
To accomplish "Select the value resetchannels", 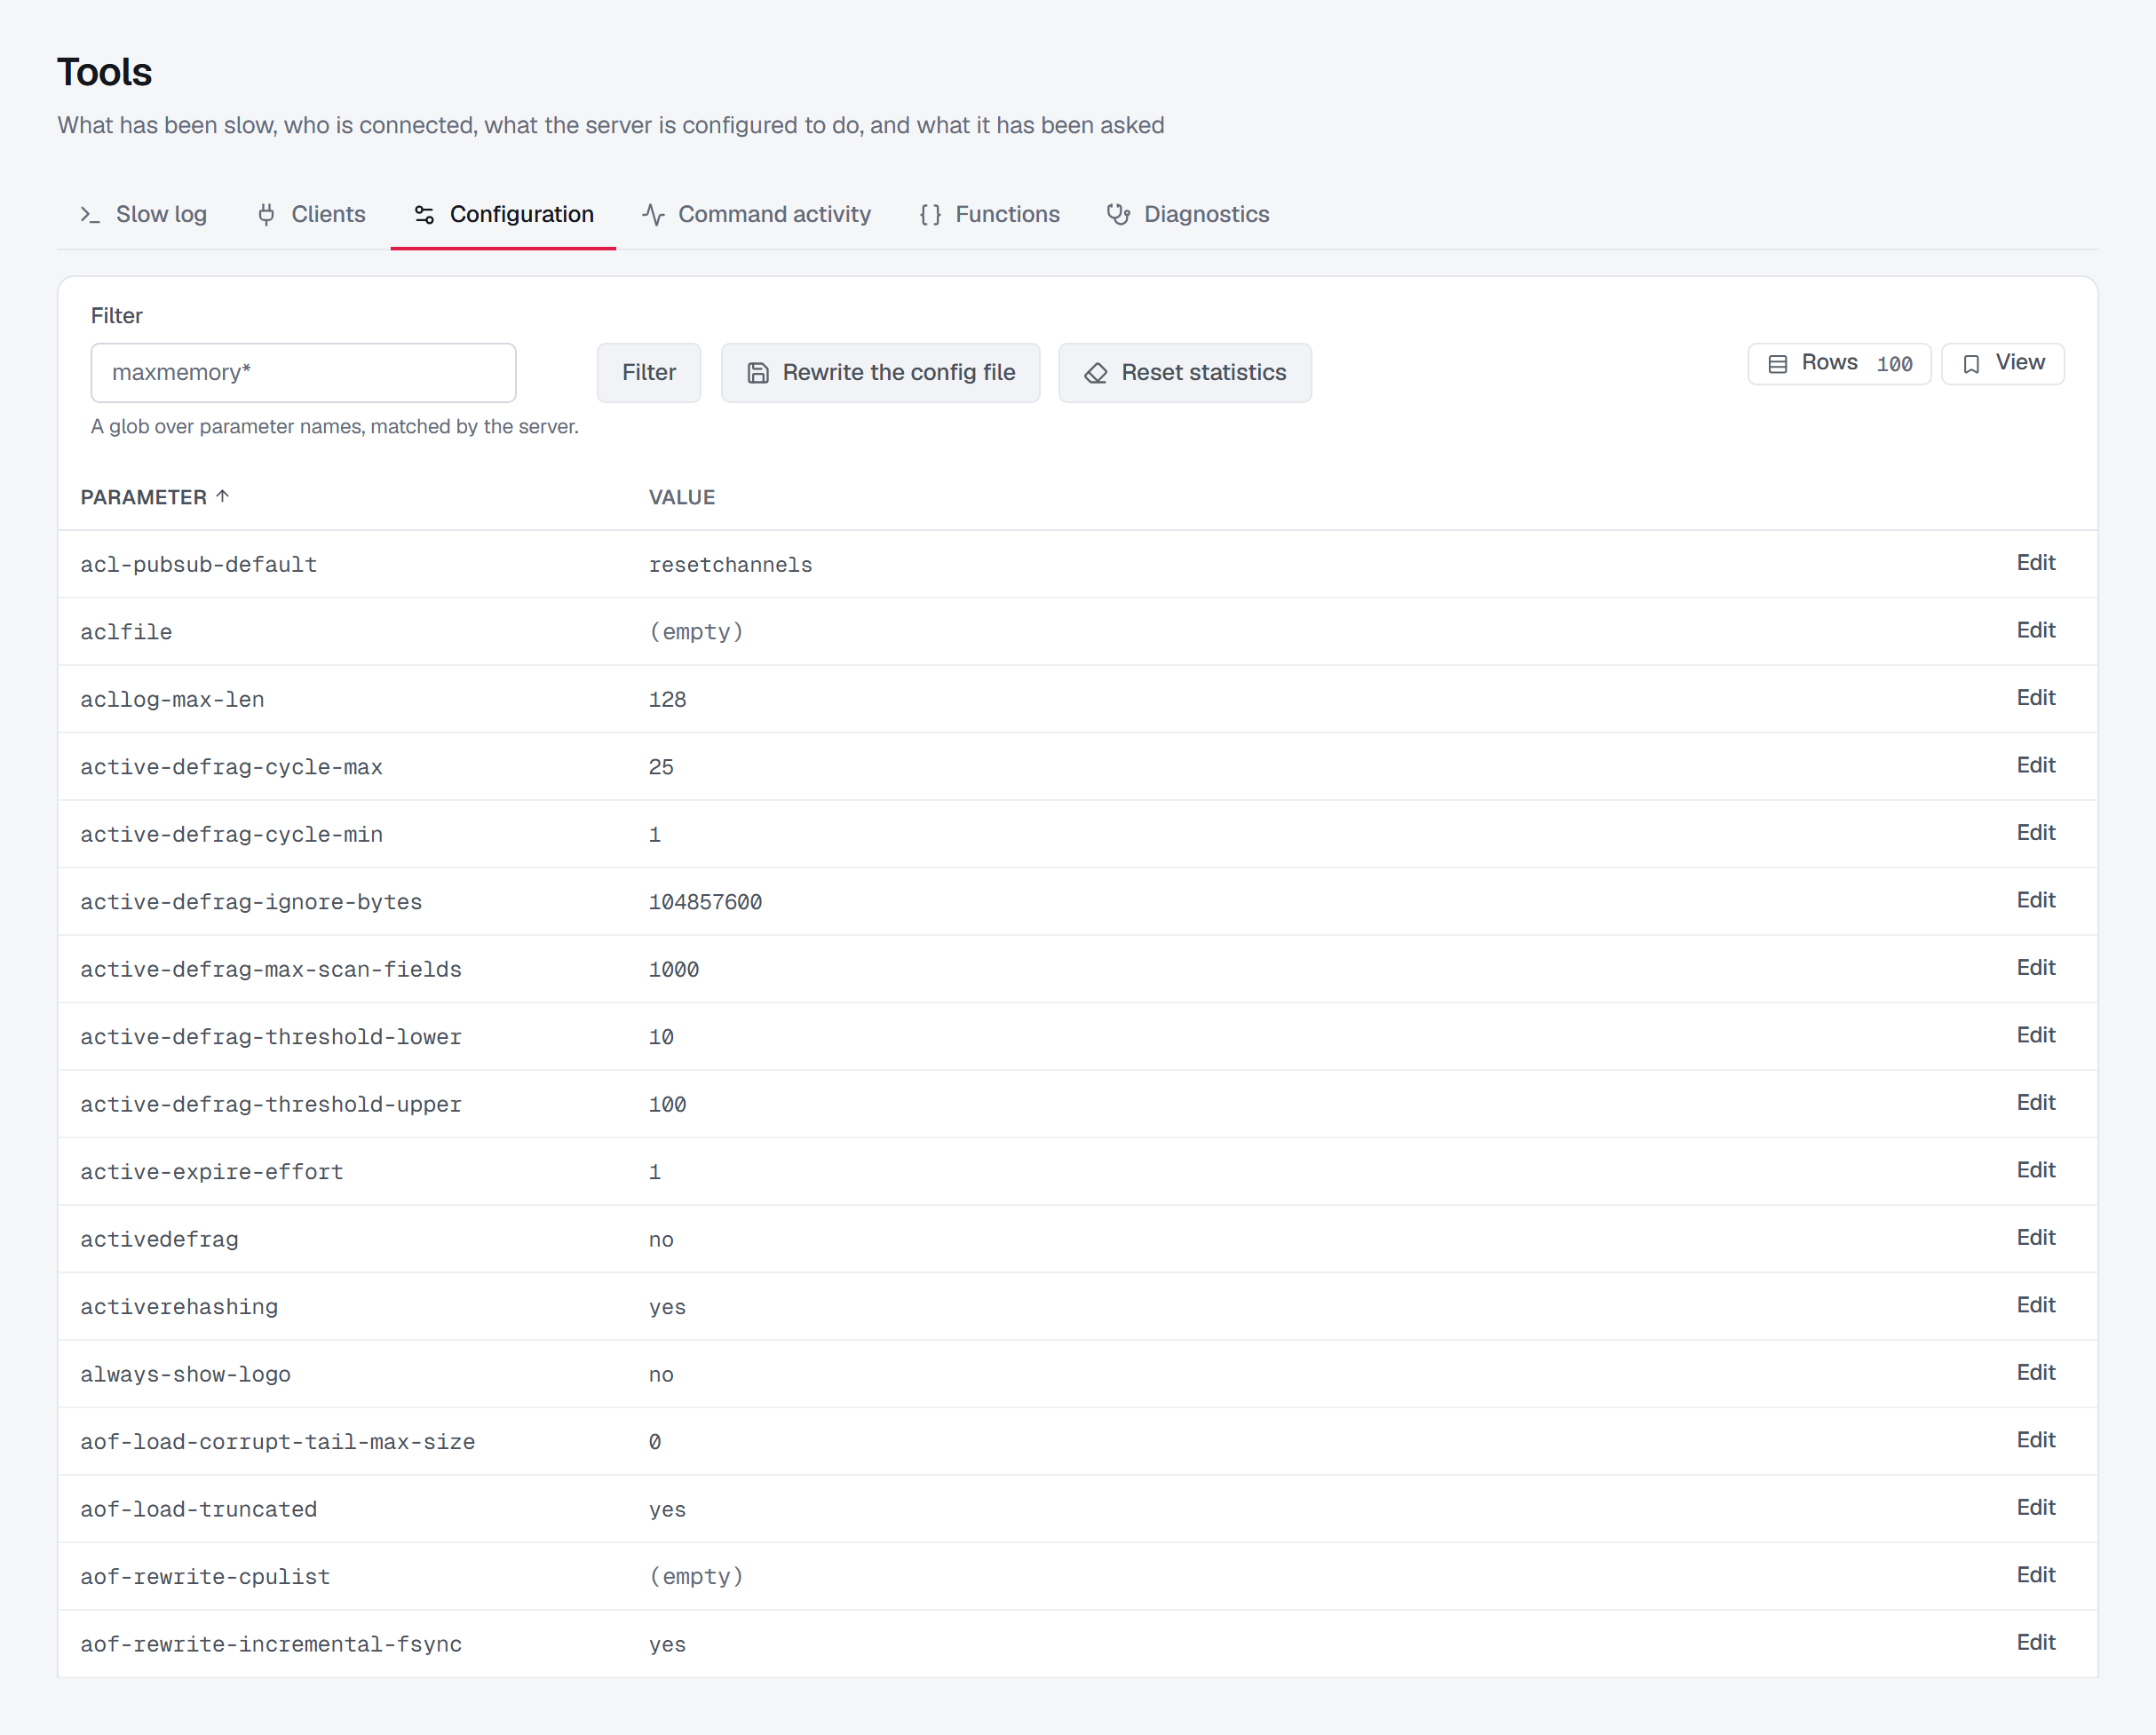I will tap(730, 565).
